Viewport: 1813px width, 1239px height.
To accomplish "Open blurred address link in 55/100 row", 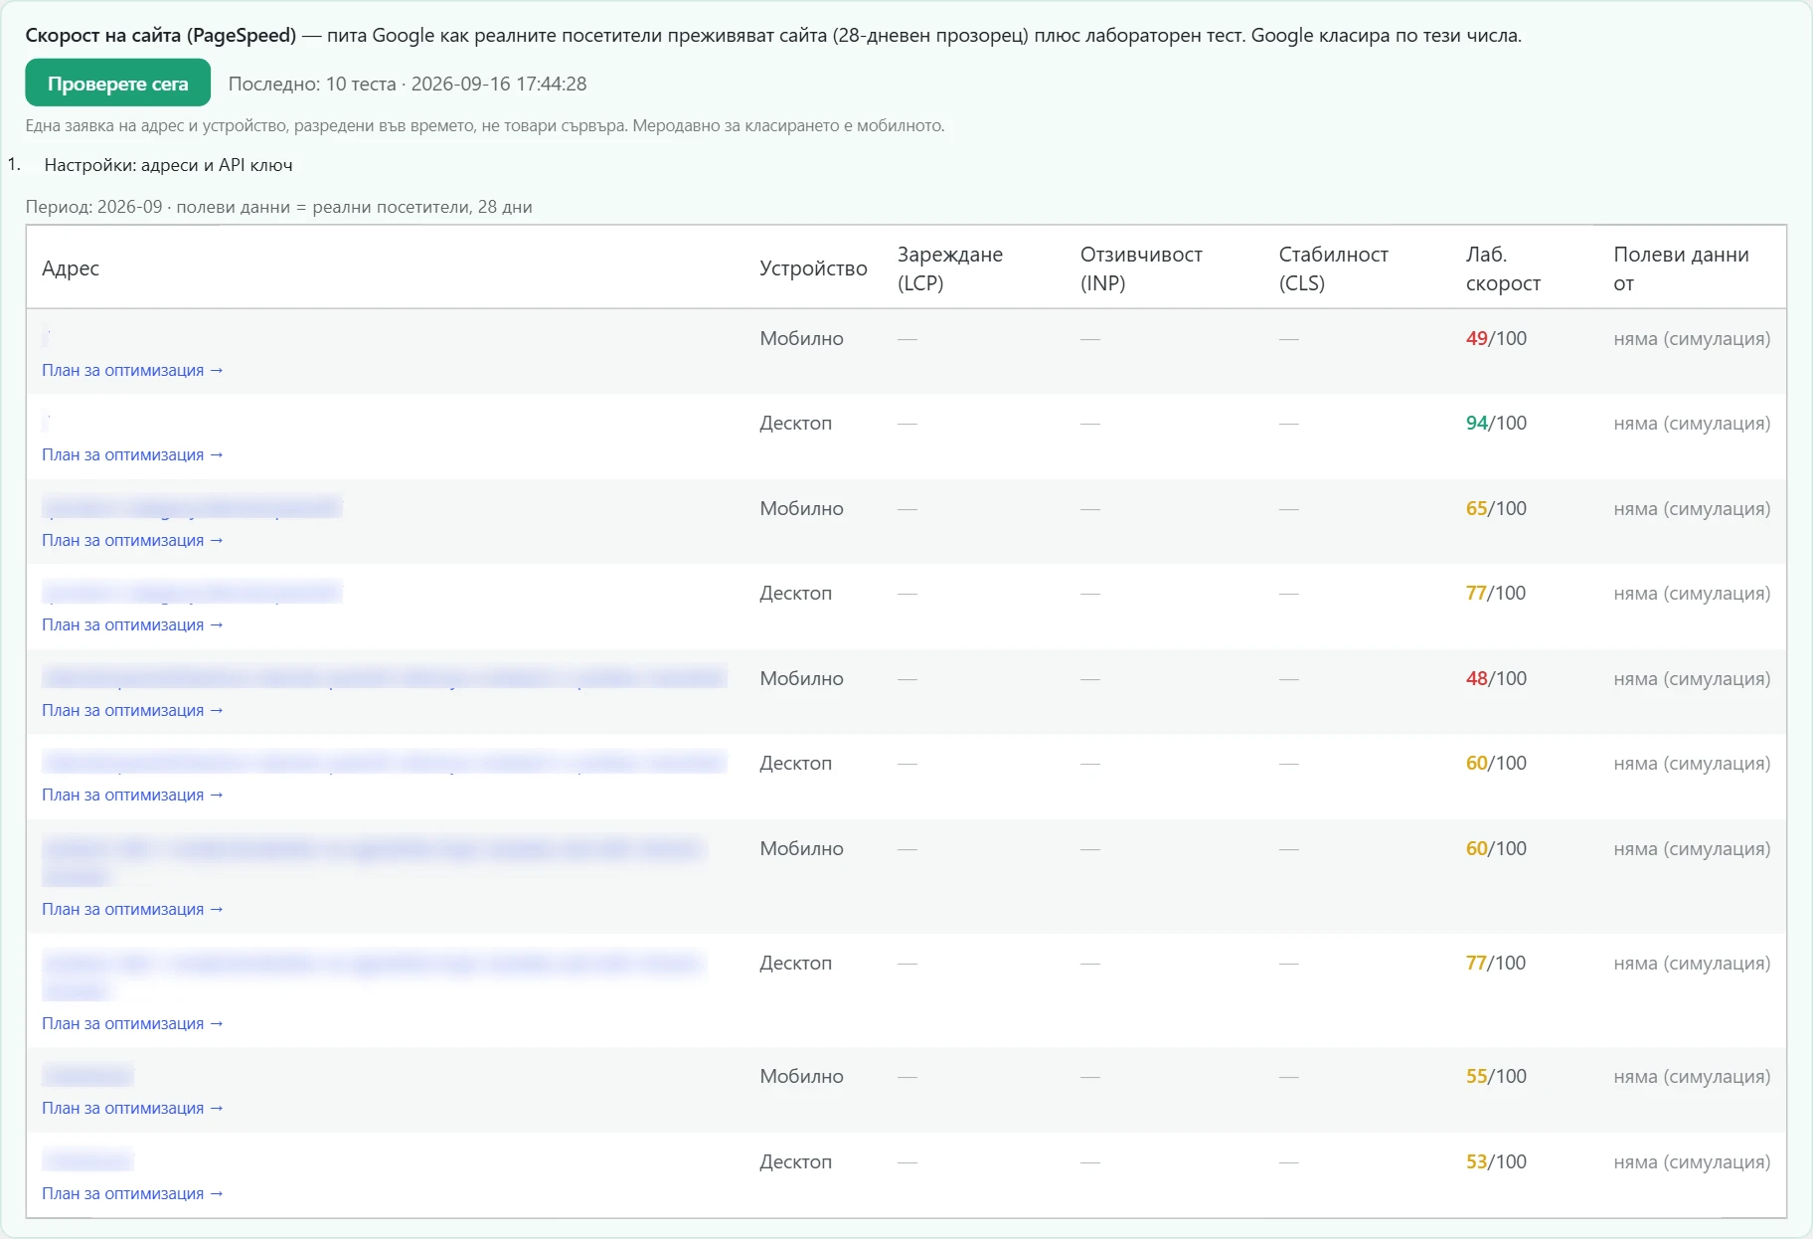I will point(87,1075).
